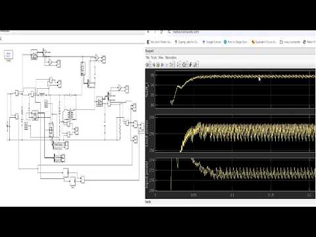
Task: Click the Step Forward button in scope toolbar
Action: pos(163,65)
